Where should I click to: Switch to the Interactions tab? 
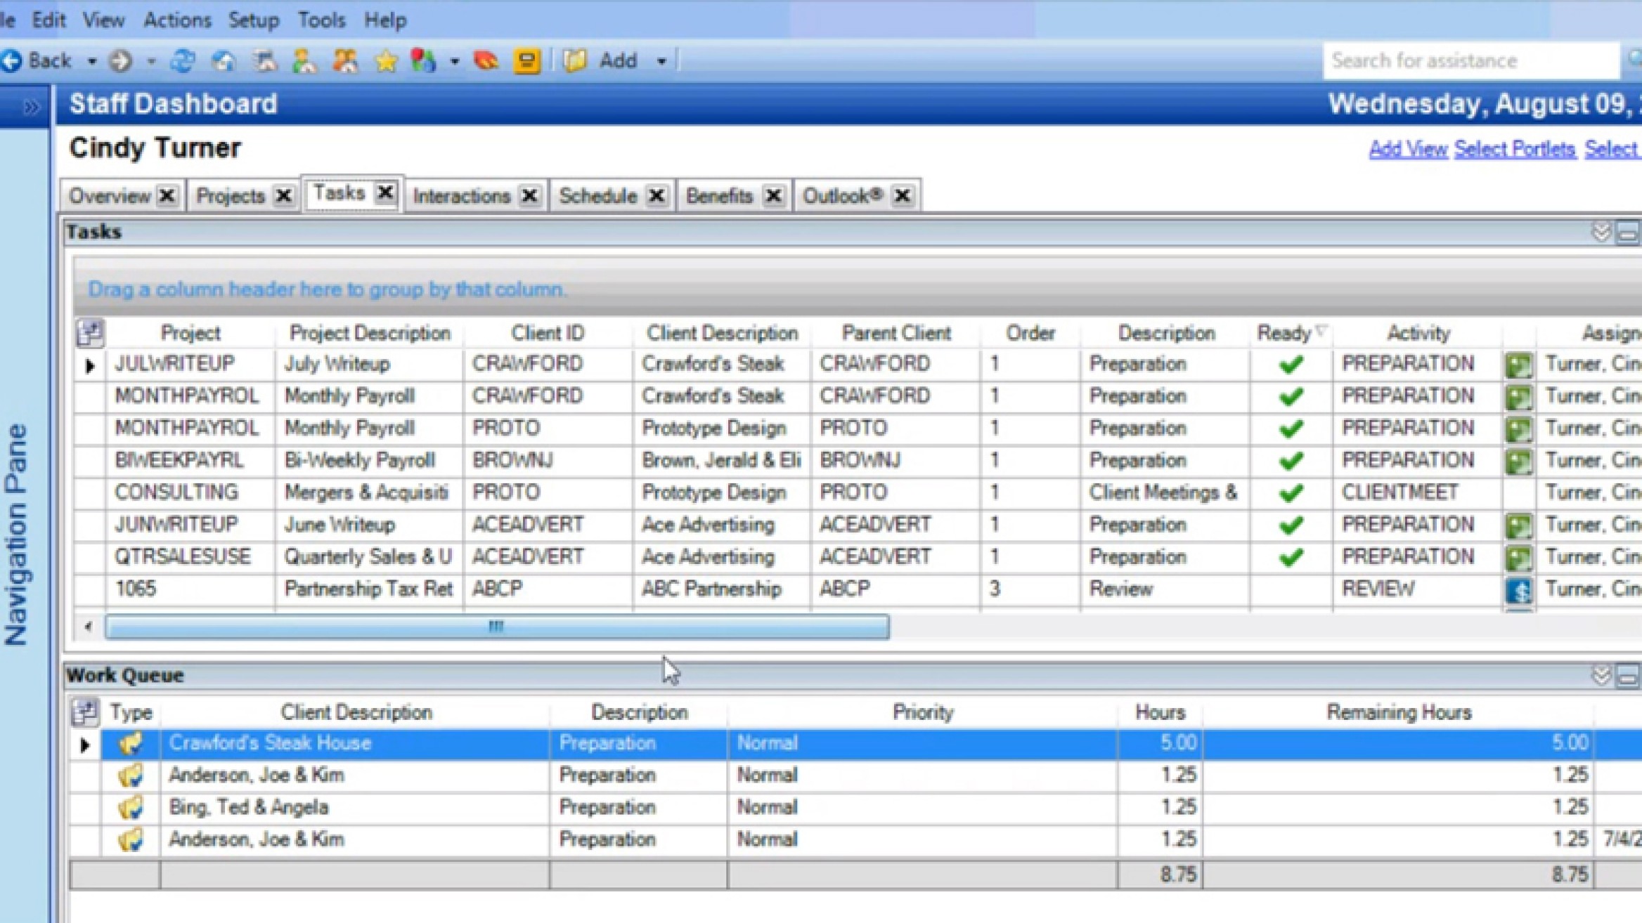coord(464,195)
